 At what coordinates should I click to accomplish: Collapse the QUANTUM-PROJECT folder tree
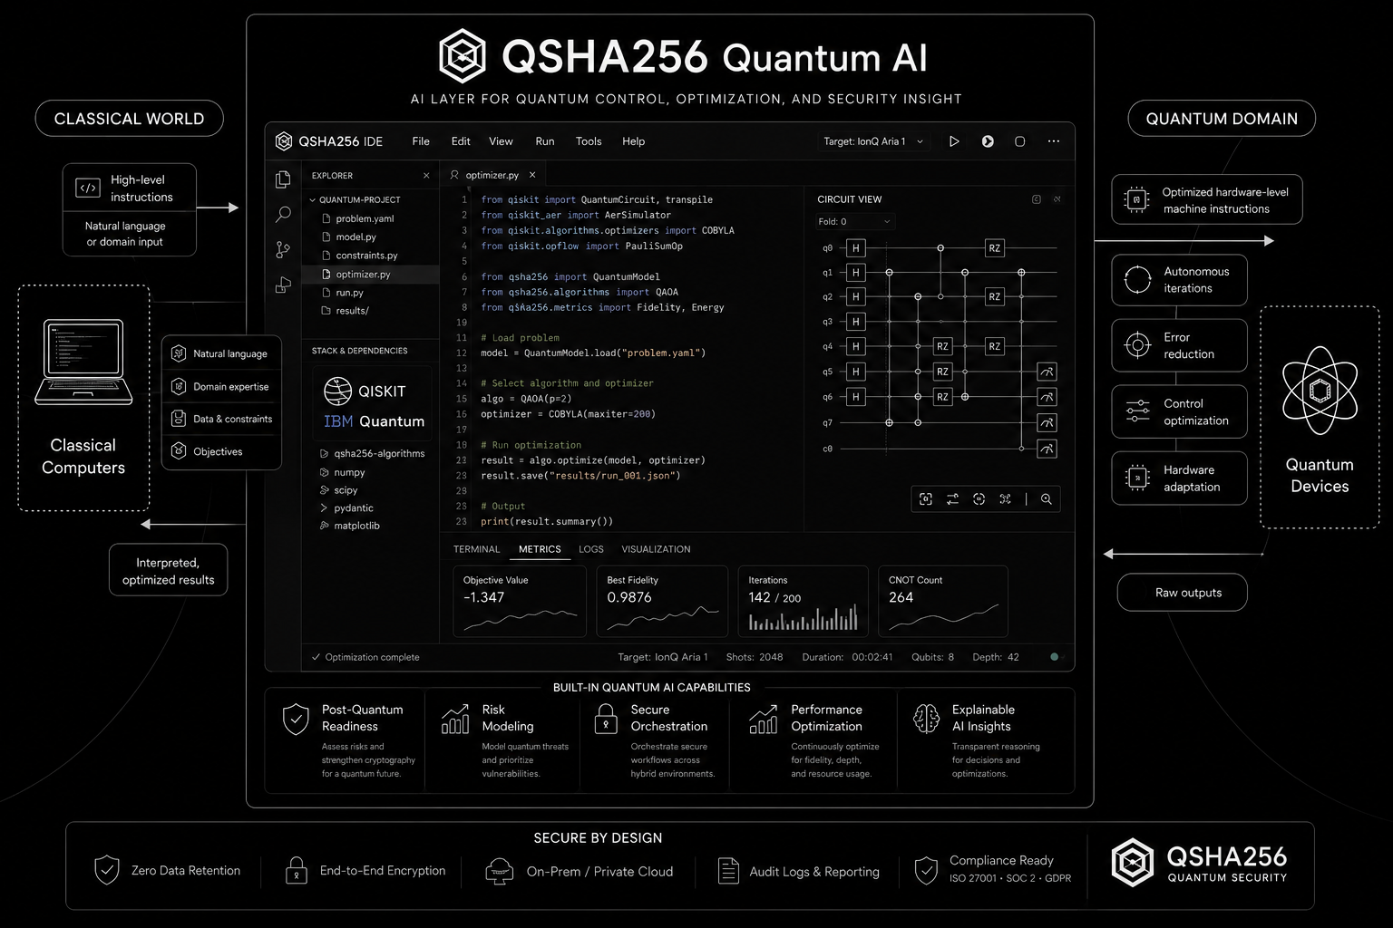pyautogui.click(x=313, y=199)
